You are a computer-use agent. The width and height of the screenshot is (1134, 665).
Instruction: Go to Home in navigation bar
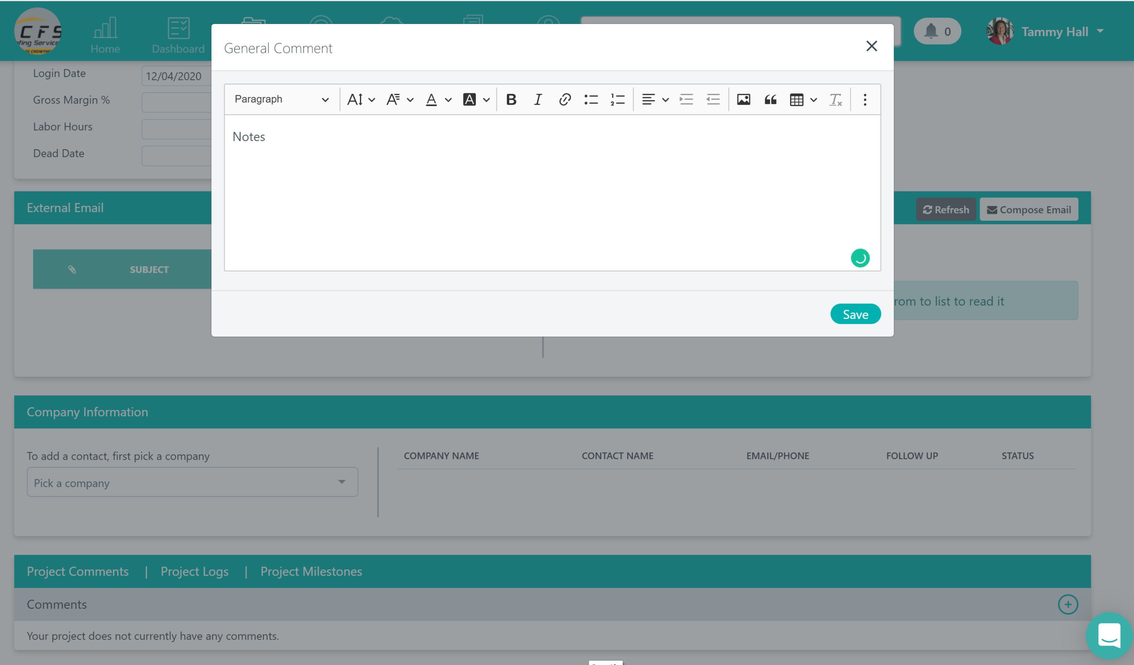click(x=105, y=35)
